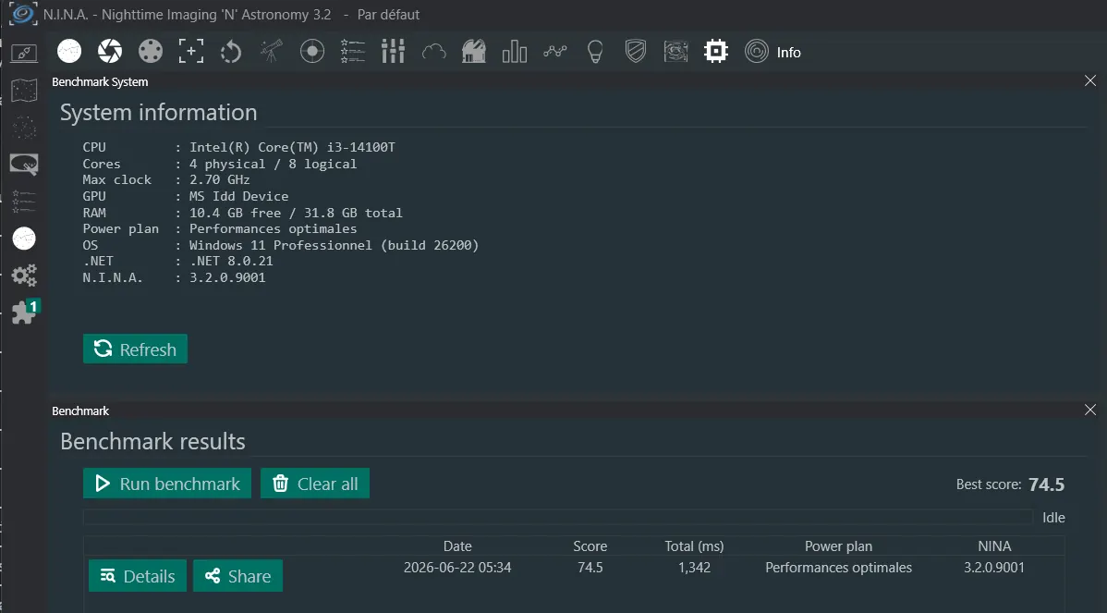
Task: Click the N.I.N.A. app icon in title bar
Action: (x=22, y=14)
